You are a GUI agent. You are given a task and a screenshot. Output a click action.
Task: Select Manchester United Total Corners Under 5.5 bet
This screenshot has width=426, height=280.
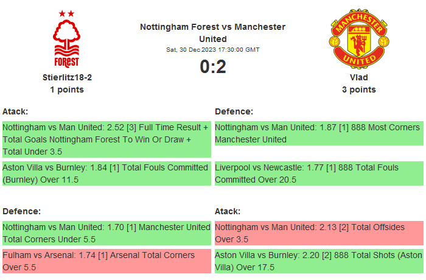(106, 233)
